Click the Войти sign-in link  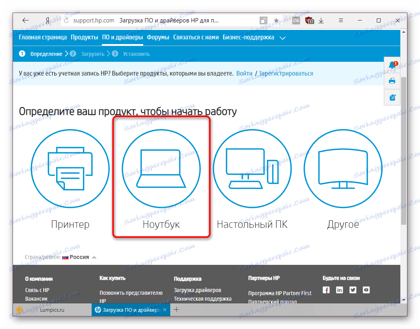244,73
